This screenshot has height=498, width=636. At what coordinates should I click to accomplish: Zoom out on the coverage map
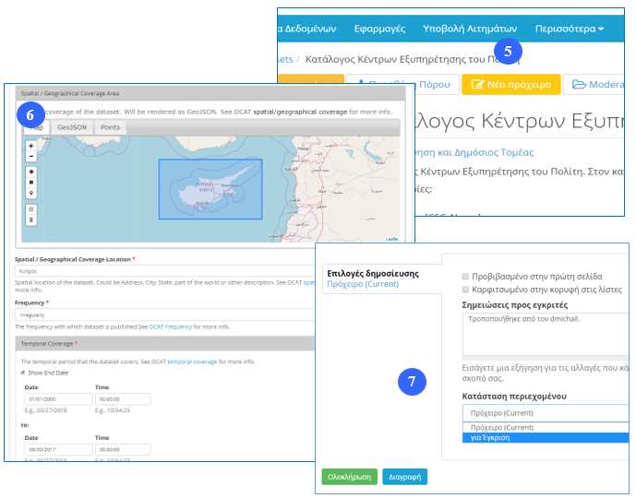30,156
